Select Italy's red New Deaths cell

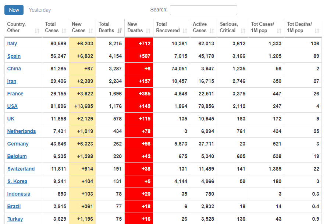(139, 43)
